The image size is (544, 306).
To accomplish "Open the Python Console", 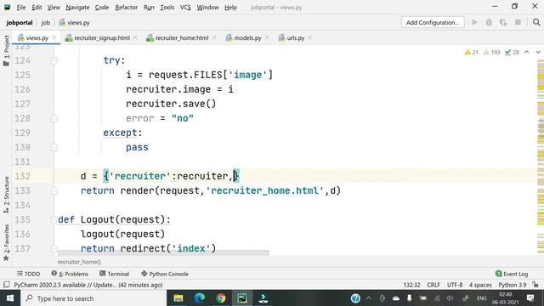I will (x=165, y=274).
